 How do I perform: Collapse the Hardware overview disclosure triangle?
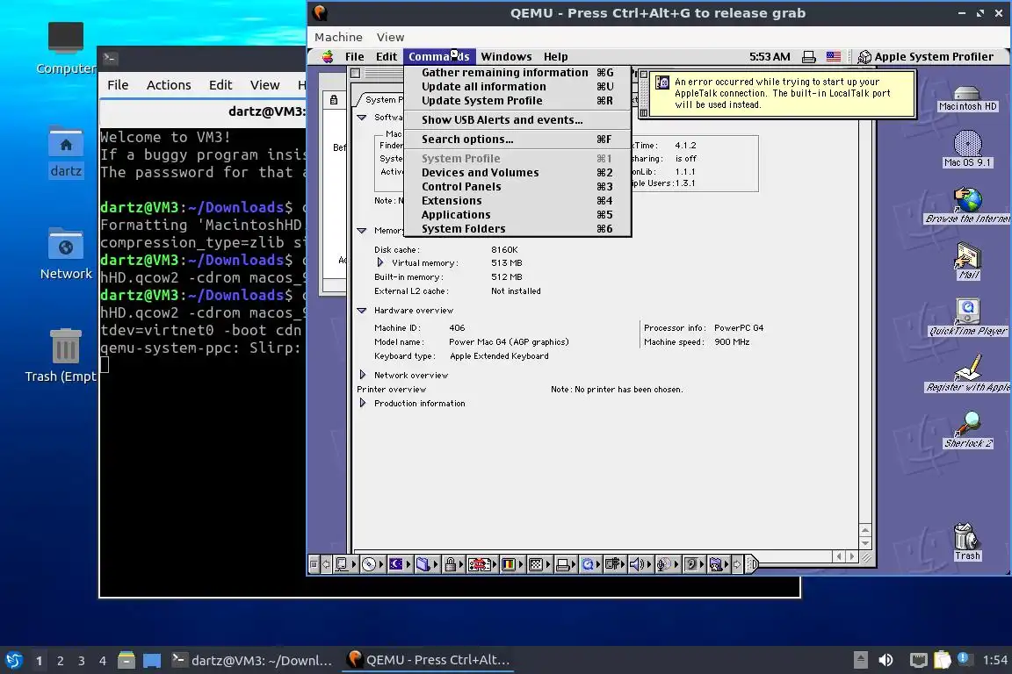(361, 311)
